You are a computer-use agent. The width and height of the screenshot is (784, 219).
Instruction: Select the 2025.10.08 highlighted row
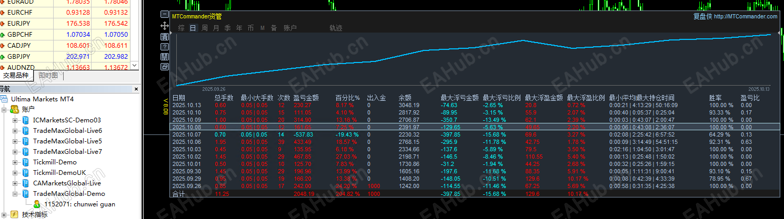(x=475, y=127)
